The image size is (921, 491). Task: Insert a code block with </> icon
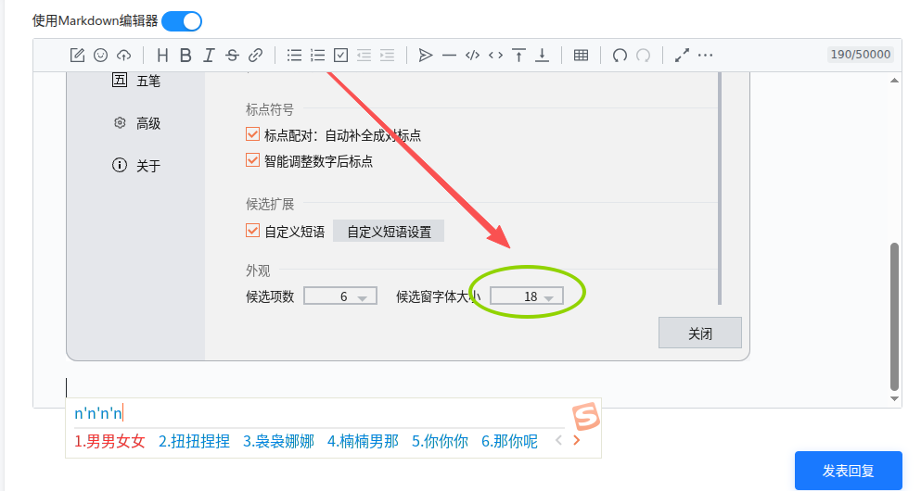click(472, 56)
